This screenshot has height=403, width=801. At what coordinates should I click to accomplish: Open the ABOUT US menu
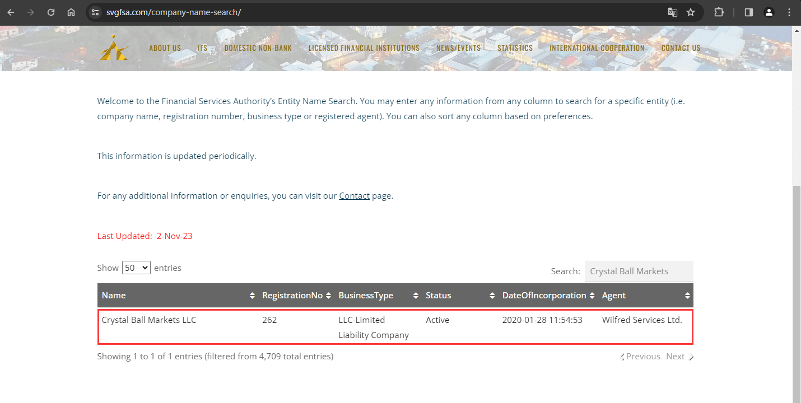165,48
